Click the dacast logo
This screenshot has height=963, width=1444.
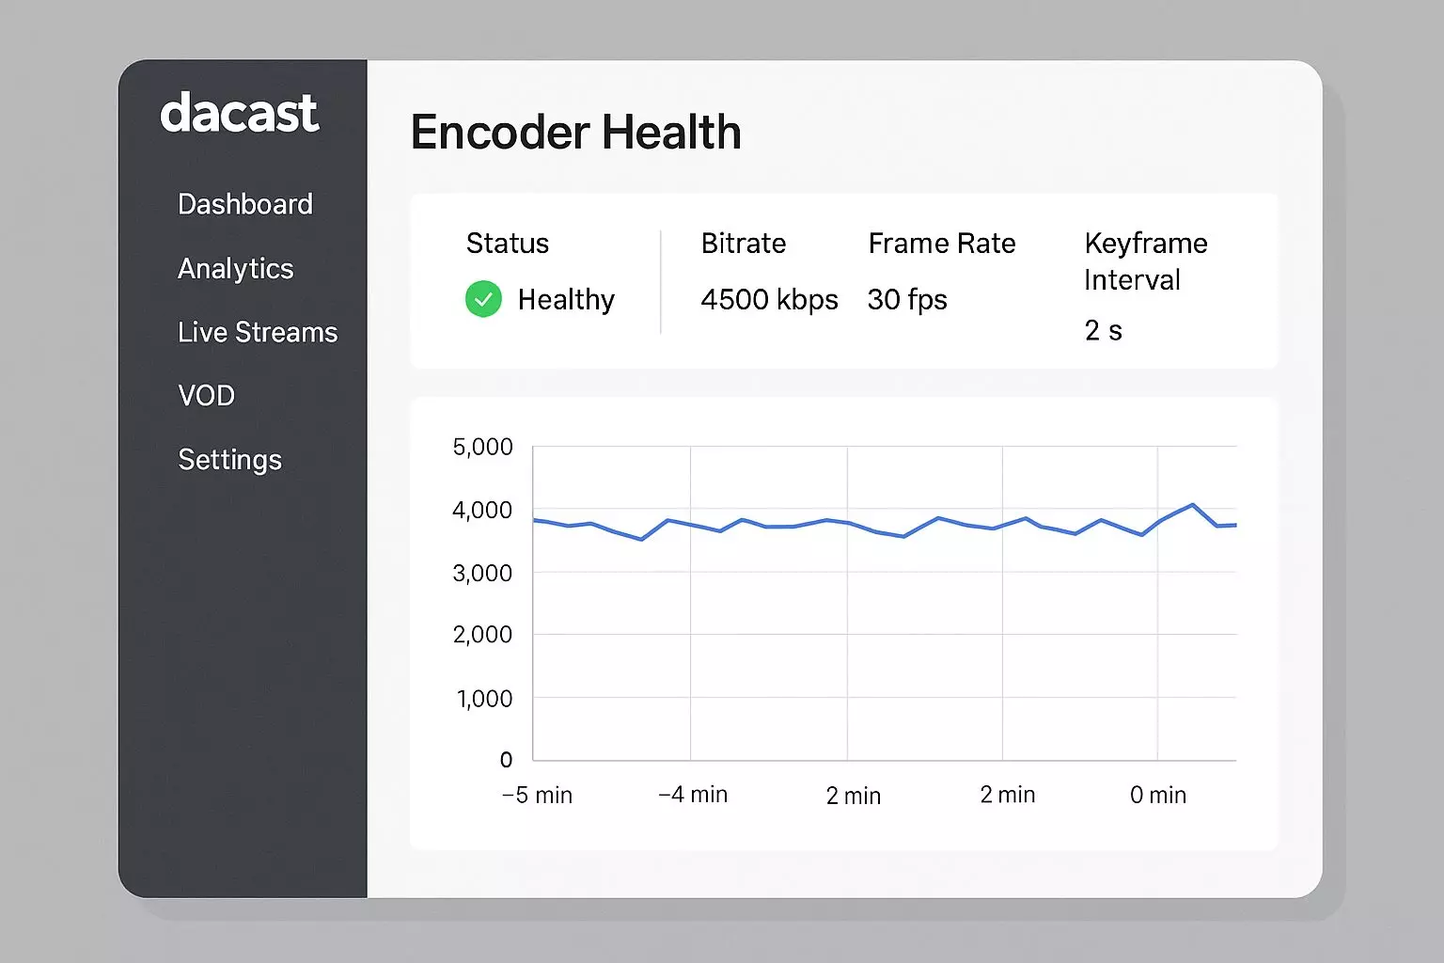(x=239, y=114)
